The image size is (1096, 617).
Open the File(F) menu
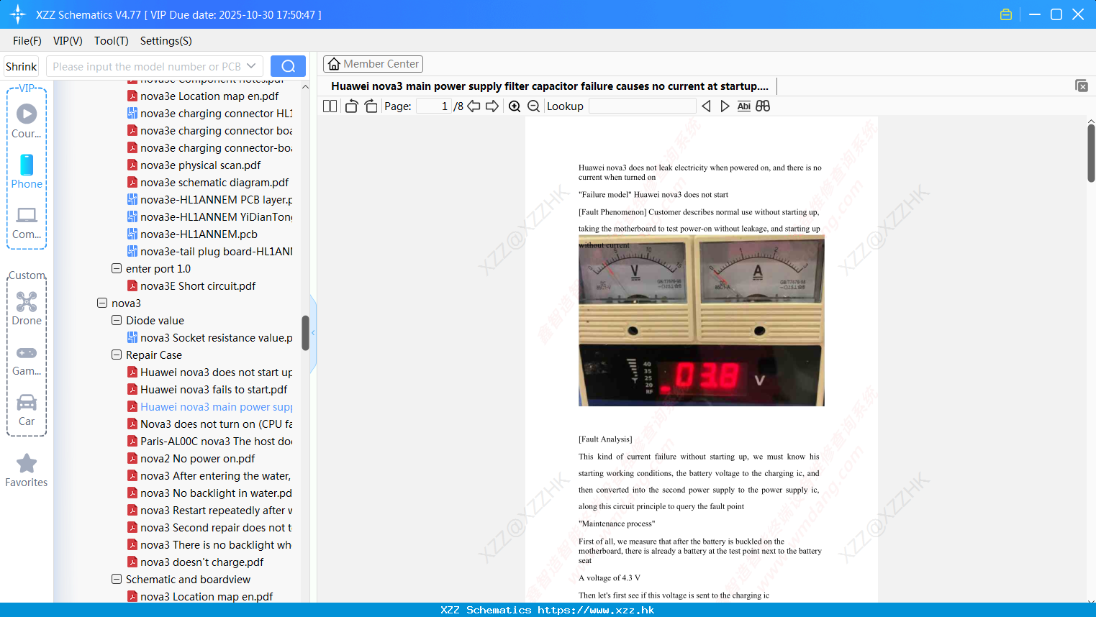point(27,41)
